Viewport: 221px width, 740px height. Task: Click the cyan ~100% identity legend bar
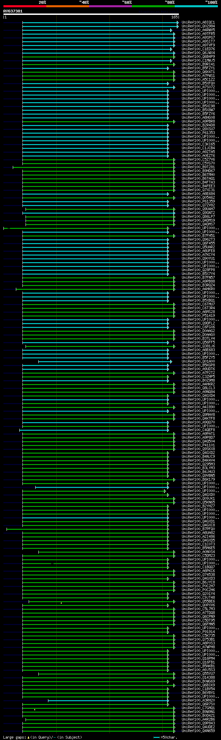point(196,6)
